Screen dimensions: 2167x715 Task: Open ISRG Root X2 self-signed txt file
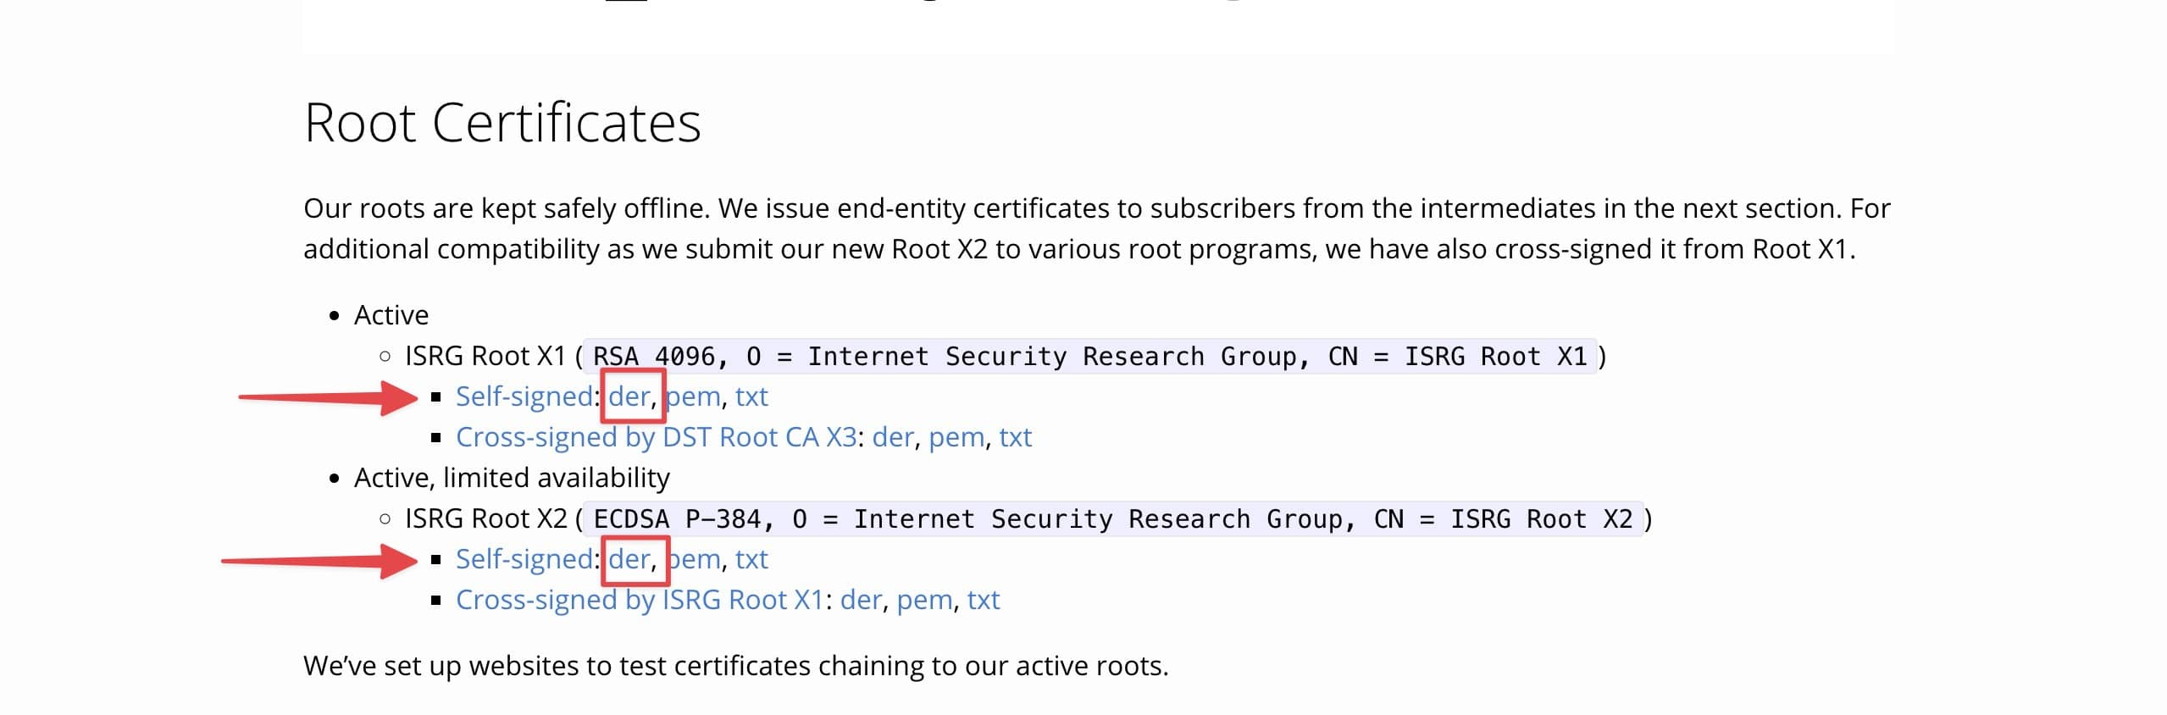coord(751,559)
